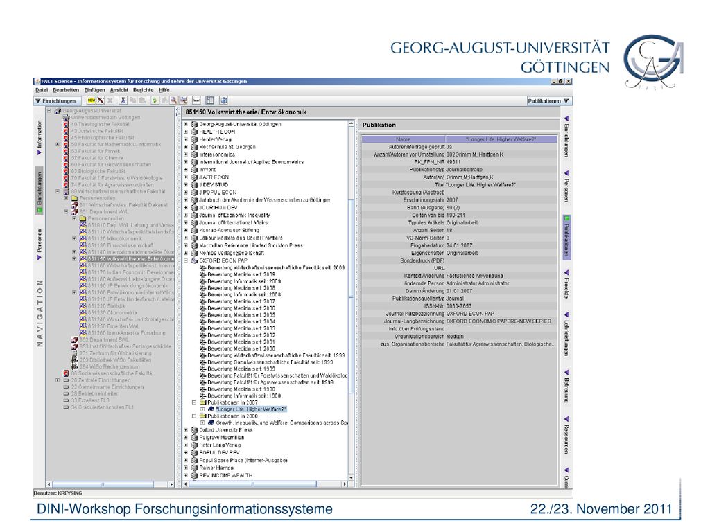Open the Datei menu
Image resolution: width=710 pixels, height=532 pixels.
coord(41,90)
